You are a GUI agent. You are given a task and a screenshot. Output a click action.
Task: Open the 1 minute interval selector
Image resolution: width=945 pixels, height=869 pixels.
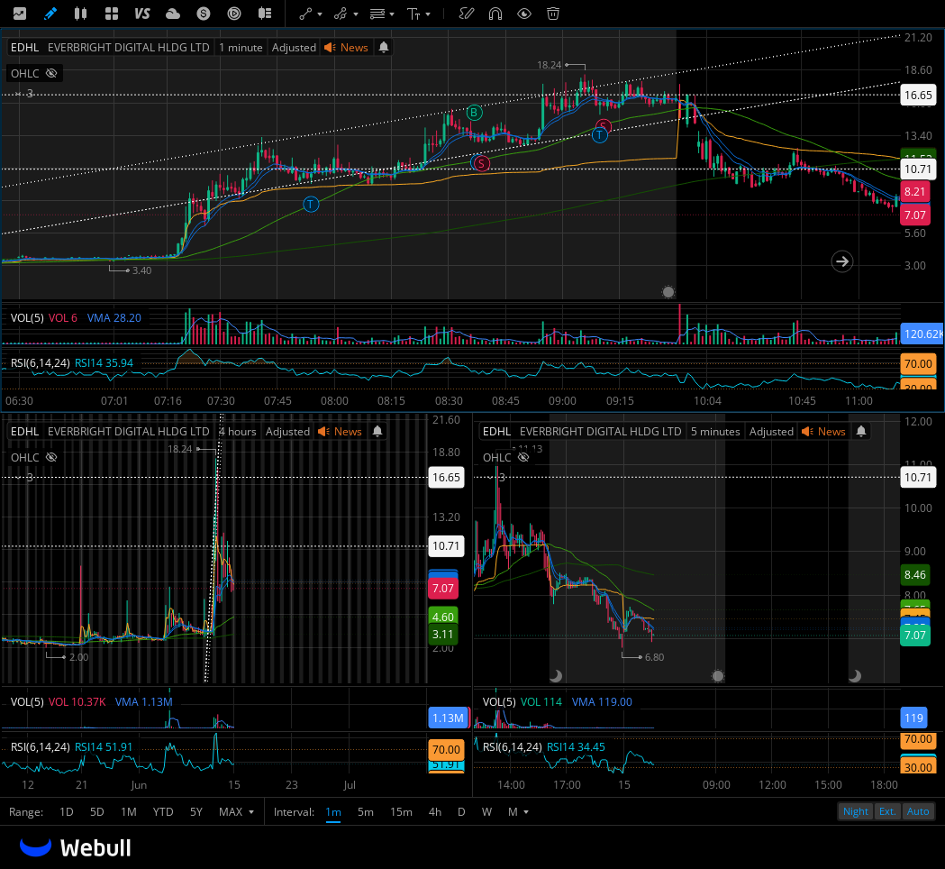(x=241, y=47)
